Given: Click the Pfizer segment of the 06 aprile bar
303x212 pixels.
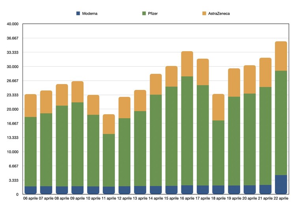Looking at the screenshot, I should [x=30, y=152].
